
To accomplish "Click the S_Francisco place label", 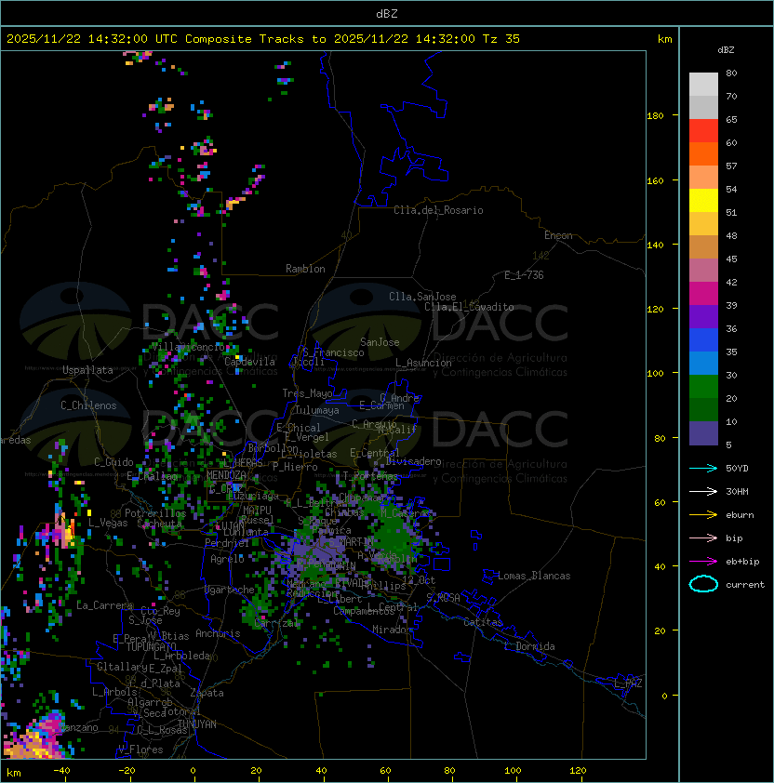I will coord(333,352).
